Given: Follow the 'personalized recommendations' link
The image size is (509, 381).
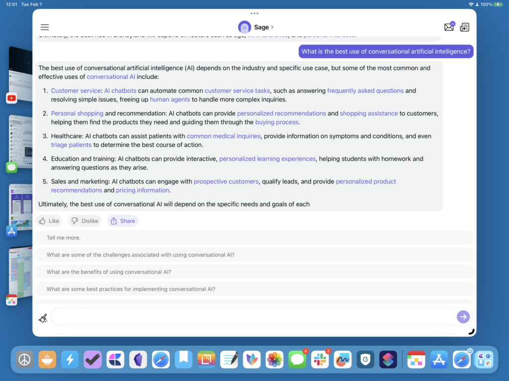Looking at the screenshot, I should (x=281, y=114).
